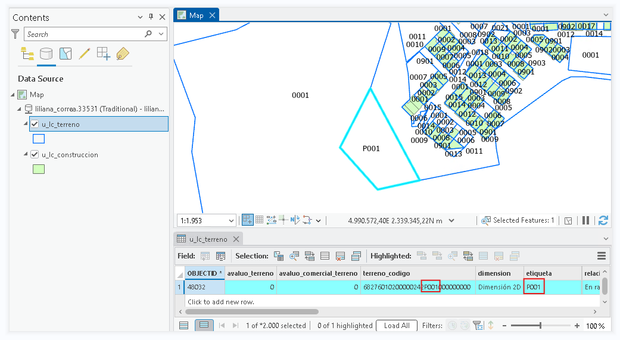Show selected records view button
Screen dimensions: 620x340
(x=204, y=325)
